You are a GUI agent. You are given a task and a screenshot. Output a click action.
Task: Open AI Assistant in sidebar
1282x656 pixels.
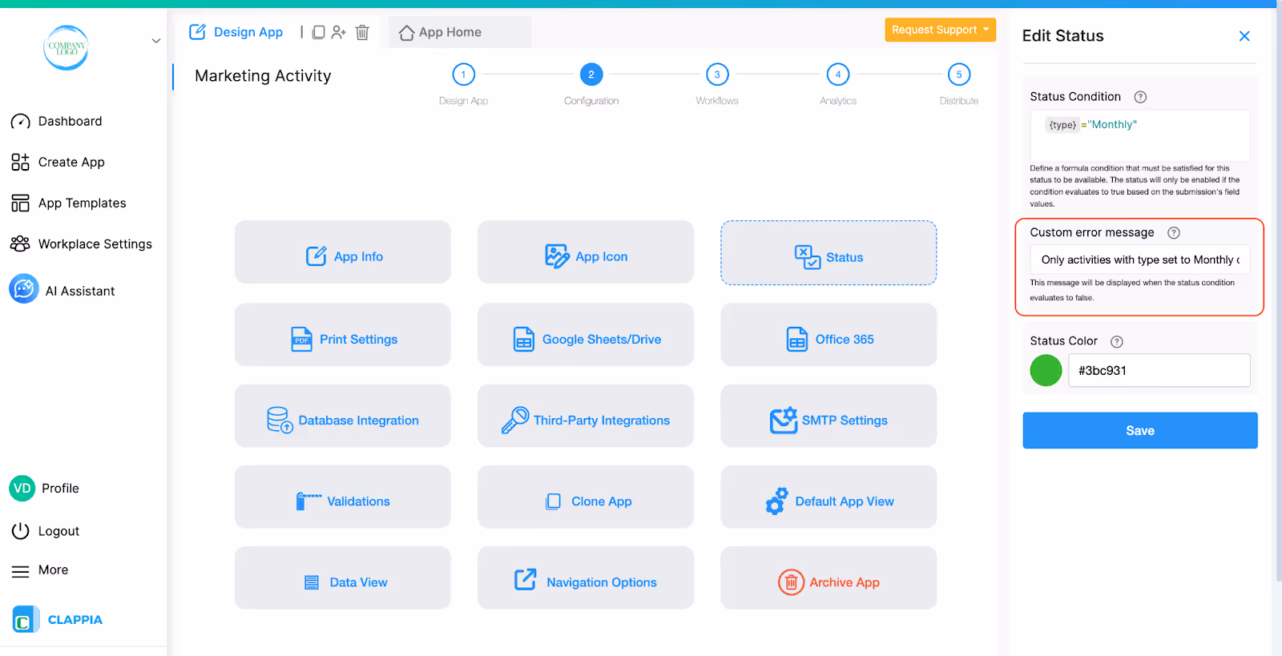pyautogui.click(x=80, y=292)
